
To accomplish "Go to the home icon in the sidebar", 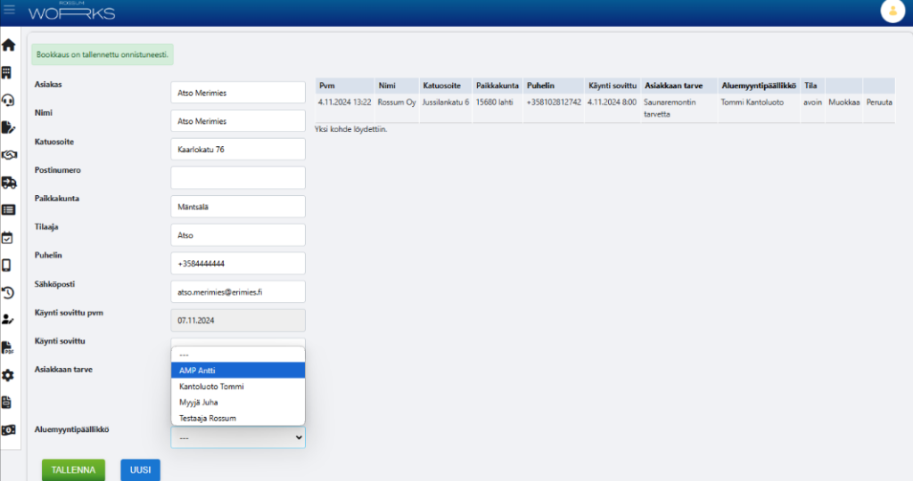I will coord(9,45).
